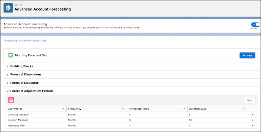Screen dimensions: 261x132
Task: Turn off the Advanced Account Forecasting toggle
Action: 256,25
